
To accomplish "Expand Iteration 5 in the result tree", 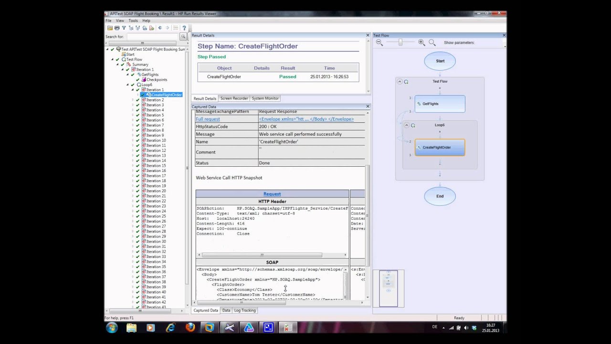I will pyautogui.click(x=133, y=115).
